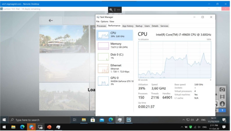The width and height of the screenshot is (231, 131).
Task: Switch to the Details tab
Action: (x=156, y=26)
